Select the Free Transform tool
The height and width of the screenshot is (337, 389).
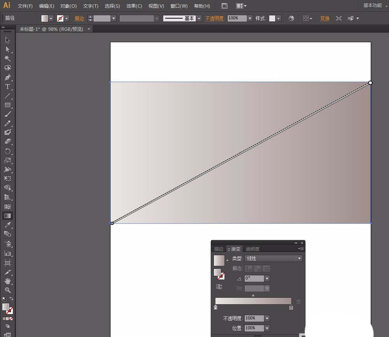tap(7, 178)
